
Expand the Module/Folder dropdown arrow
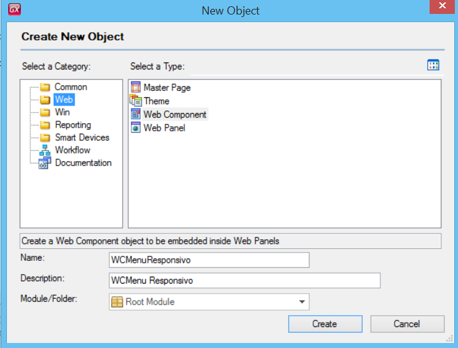coord(302,302)
